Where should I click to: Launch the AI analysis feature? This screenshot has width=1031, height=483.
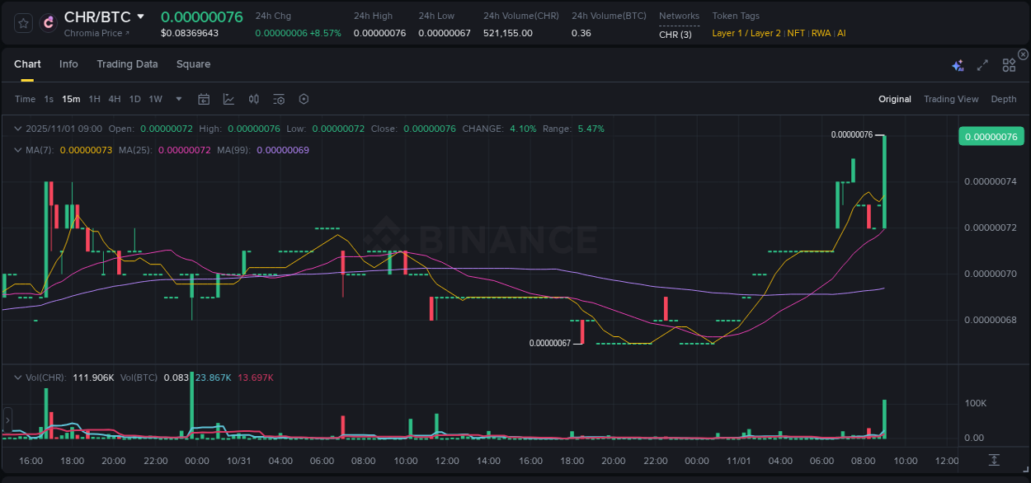958,64
